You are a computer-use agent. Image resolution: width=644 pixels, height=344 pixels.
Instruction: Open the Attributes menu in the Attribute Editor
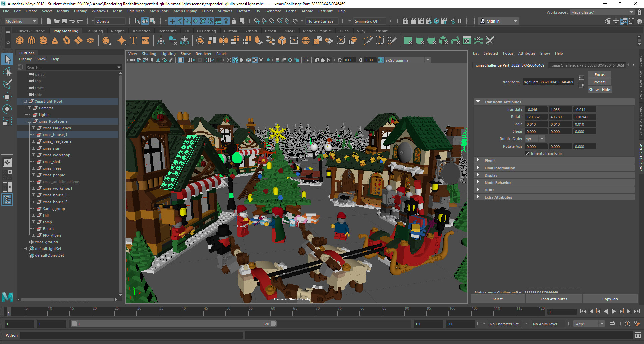527,53
